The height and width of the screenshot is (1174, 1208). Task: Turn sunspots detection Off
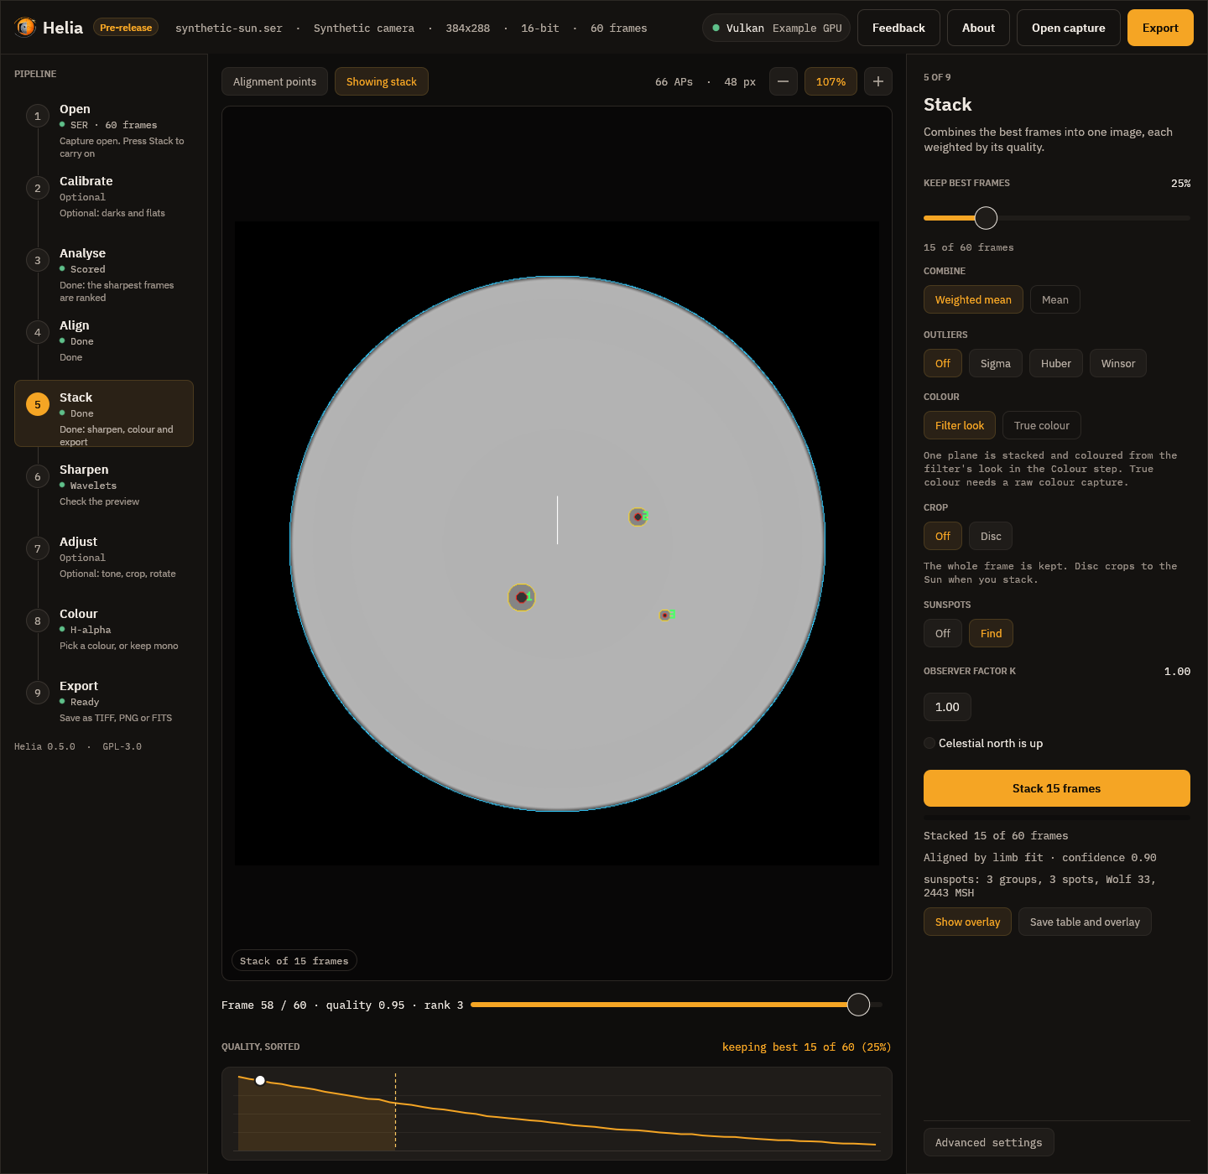942,633
